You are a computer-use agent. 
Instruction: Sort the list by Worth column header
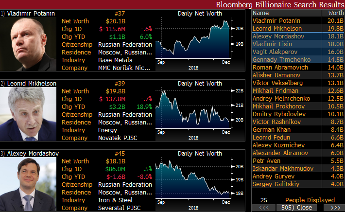[x=335, y=13]
